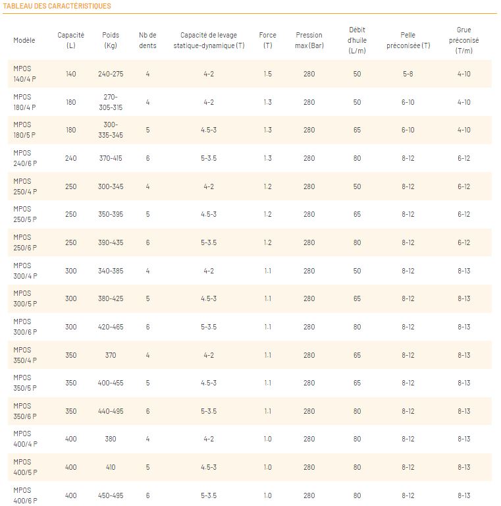Select the Capacité de levage statique-dynamique header
Screen dimensions: 501x506
point(209,40)
